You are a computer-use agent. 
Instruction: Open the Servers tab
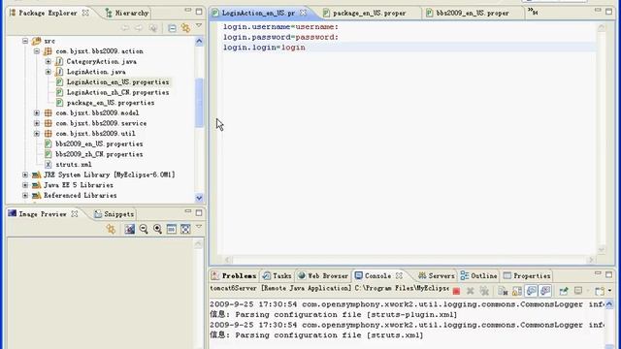click(436, 275)
